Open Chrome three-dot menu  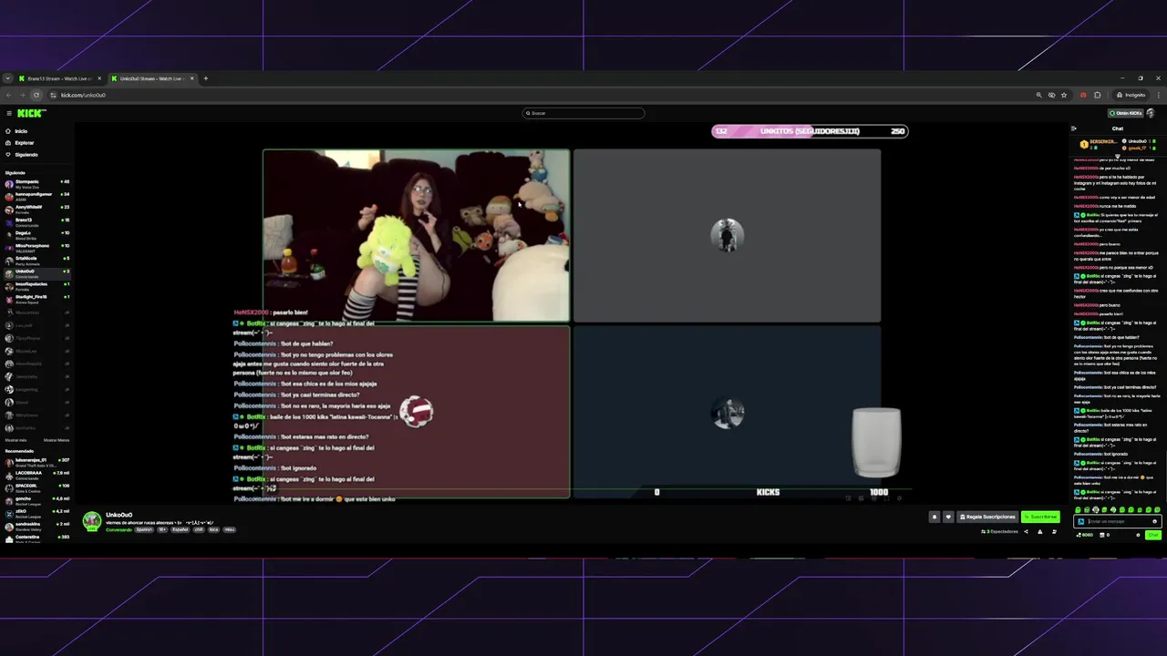click(x=1159, y=95)
